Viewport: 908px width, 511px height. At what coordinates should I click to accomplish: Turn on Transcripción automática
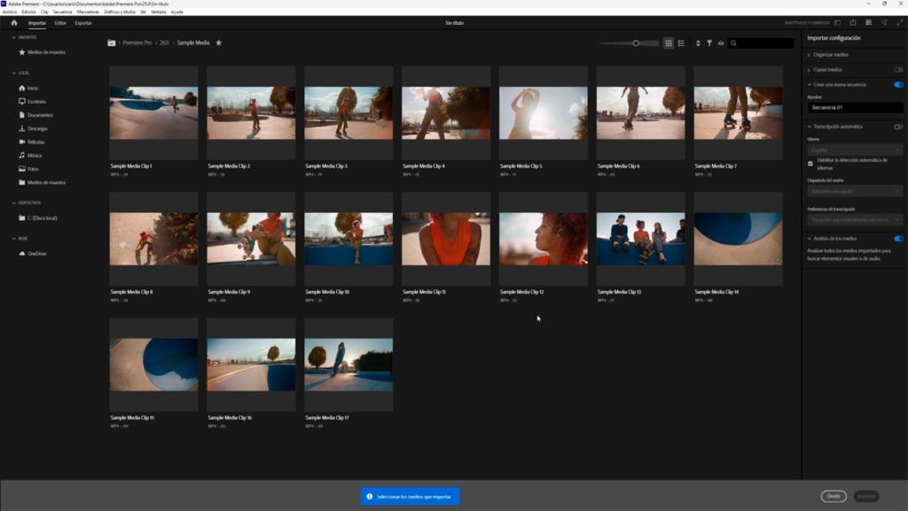pyautogui.click(x=897, y=127)
